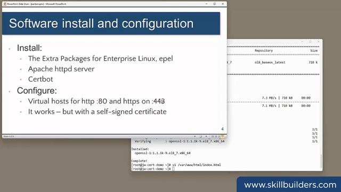Click the terminal command prompt cursor
341x192 pixels.
(x=173, y=169)
